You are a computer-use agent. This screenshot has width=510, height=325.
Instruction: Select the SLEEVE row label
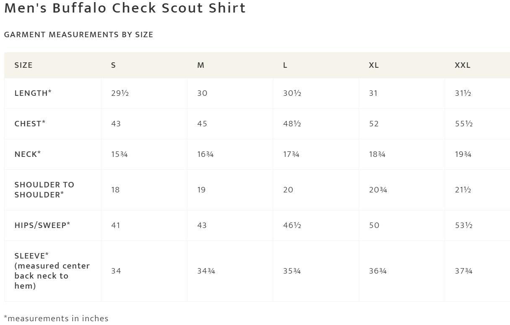52,271
